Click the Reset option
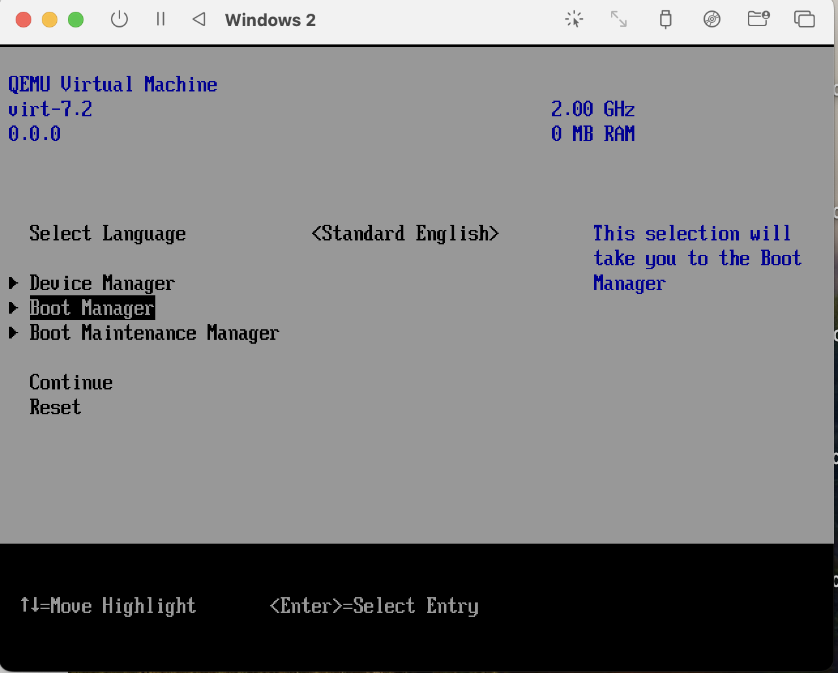Screen dimensions: 838x673 (x=55, y=407)
